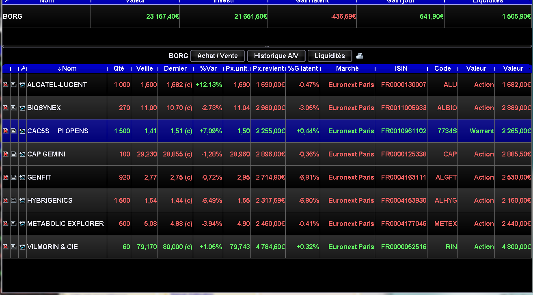Click red X icon on CAC5S PI OPENS row
The height and width of the screenshot is (295, 533).
(6, 131)
